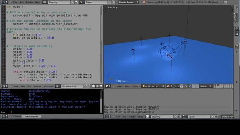
Task: Click the User Persp label in viewport
Action: pos(112,7)
